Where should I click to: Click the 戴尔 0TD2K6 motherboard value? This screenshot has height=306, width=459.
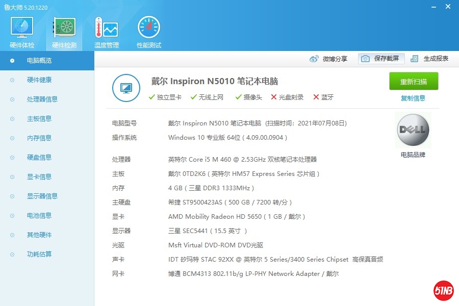click(244, 173)
